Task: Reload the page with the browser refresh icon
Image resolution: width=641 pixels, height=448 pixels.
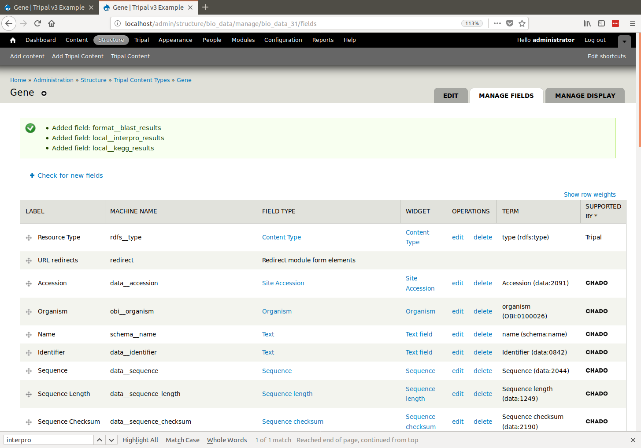Action: tap(37, 23)
